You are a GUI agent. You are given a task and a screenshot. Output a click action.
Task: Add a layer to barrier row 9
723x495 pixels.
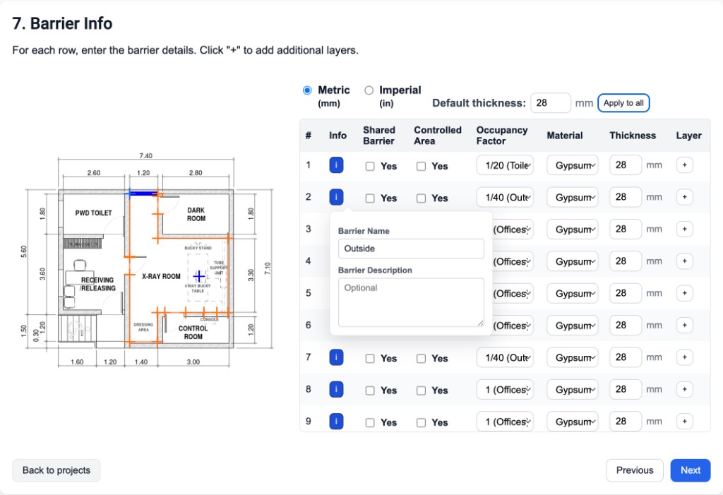click(x=684, y=421)
